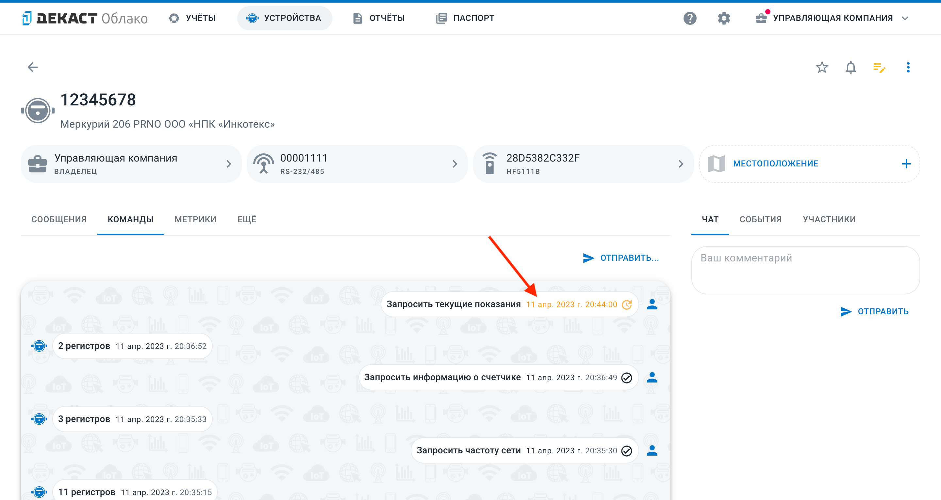Expand the 28D5382C332F HF5111B card chevron

681,164
